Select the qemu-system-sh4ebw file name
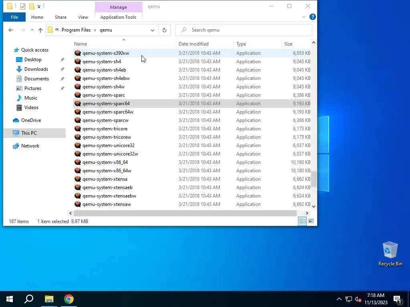This screenshot has height=307, width=410. pyautogui.click(x=106, y=78)
